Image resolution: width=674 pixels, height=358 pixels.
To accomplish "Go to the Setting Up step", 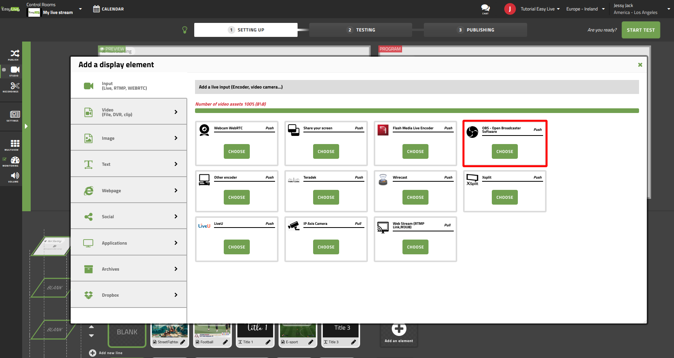I will pyautogui.click(x=246, y=30).
